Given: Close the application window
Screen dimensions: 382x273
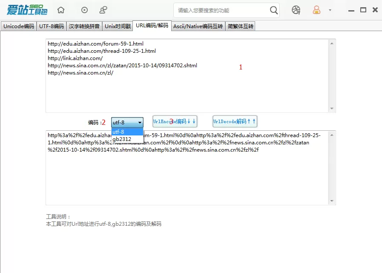Looking at the screenshot, I should [375, 10].
